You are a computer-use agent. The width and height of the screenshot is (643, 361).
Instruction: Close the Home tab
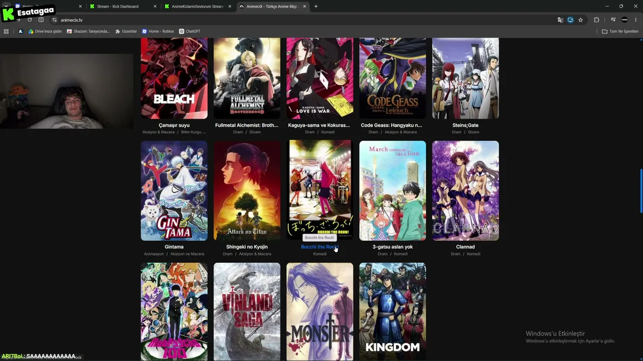80,7
